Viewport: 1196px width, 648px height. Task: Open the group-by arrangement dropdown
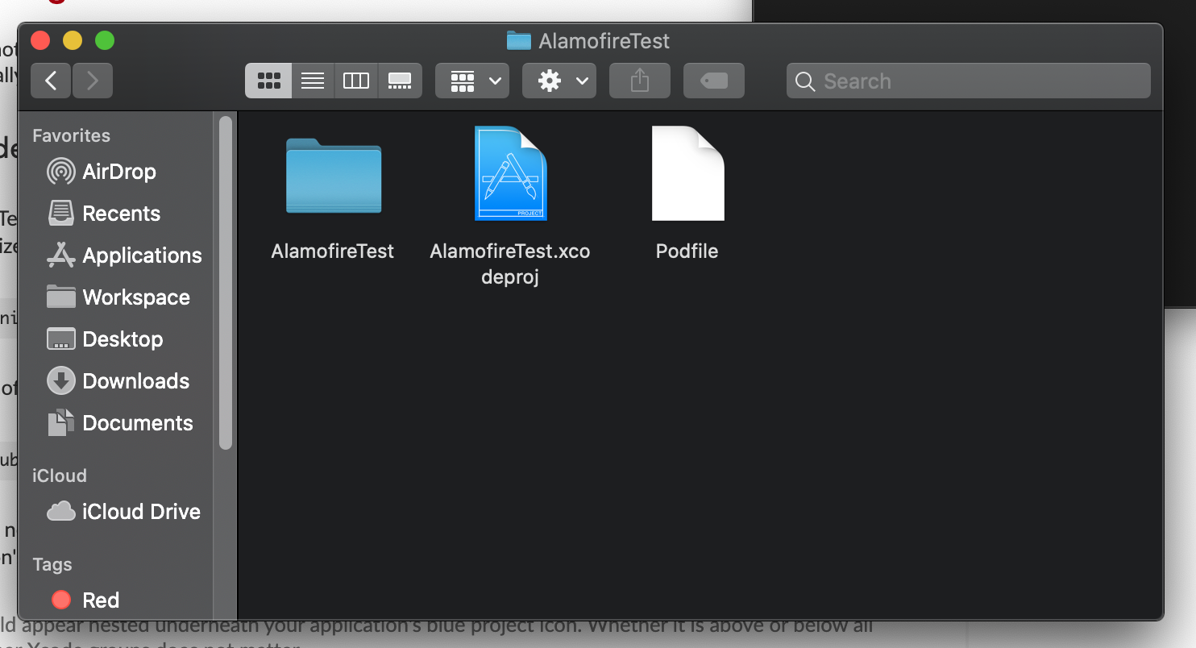pyautogui.click(x=472, y=81)
